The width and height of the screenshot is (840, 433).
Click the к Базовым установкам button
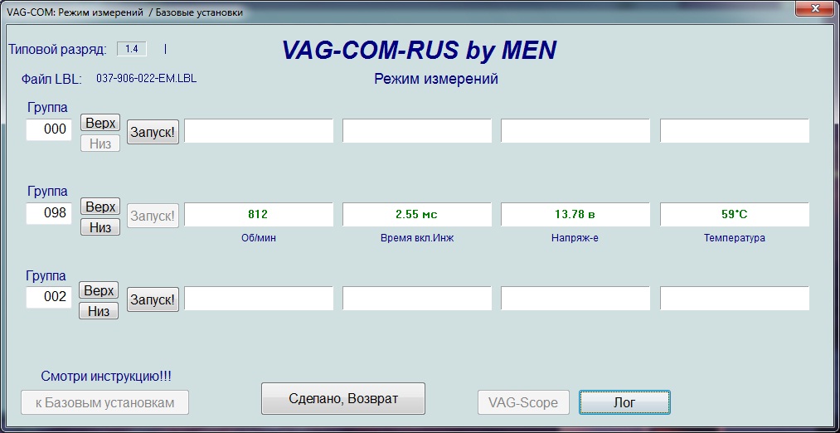tap(105, 402)
